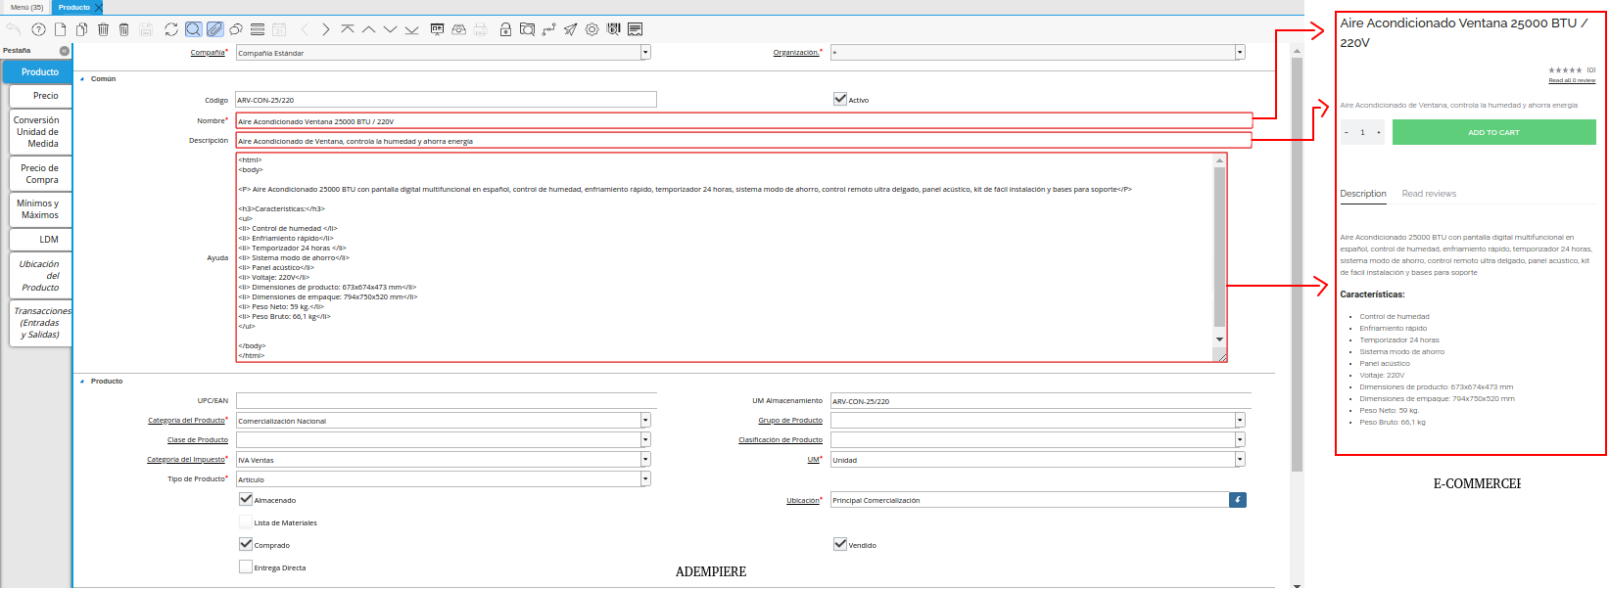1609x589 pixels.
Task: Toggle the Vendido checkbox
Action: tap(839, 544)
